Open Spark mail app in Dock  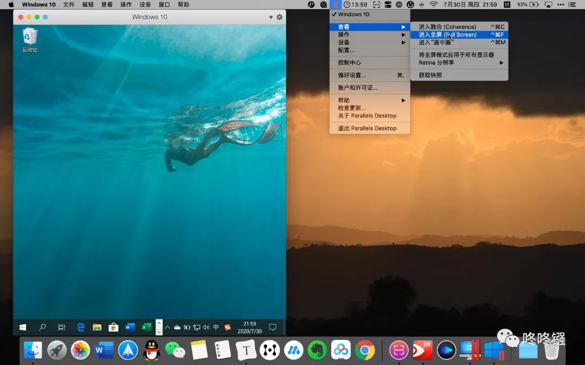point(128,350)
